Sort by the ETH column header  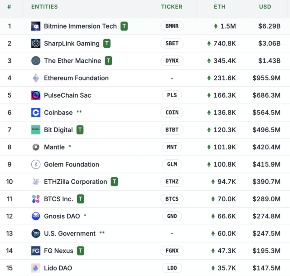click(219, 7)
